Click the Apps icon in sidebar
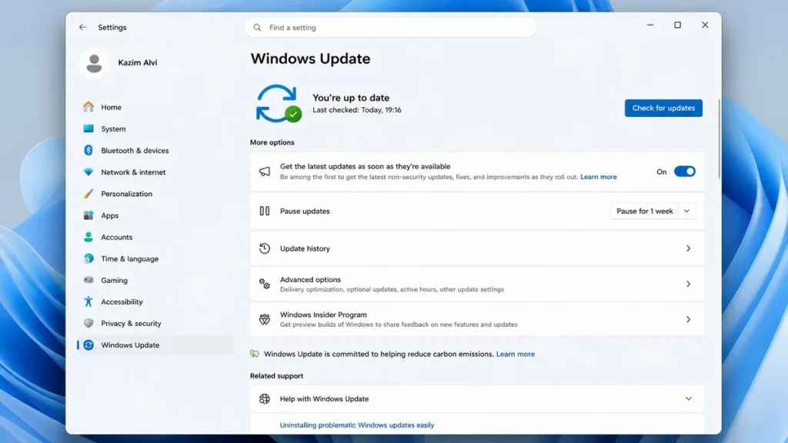 88,215
